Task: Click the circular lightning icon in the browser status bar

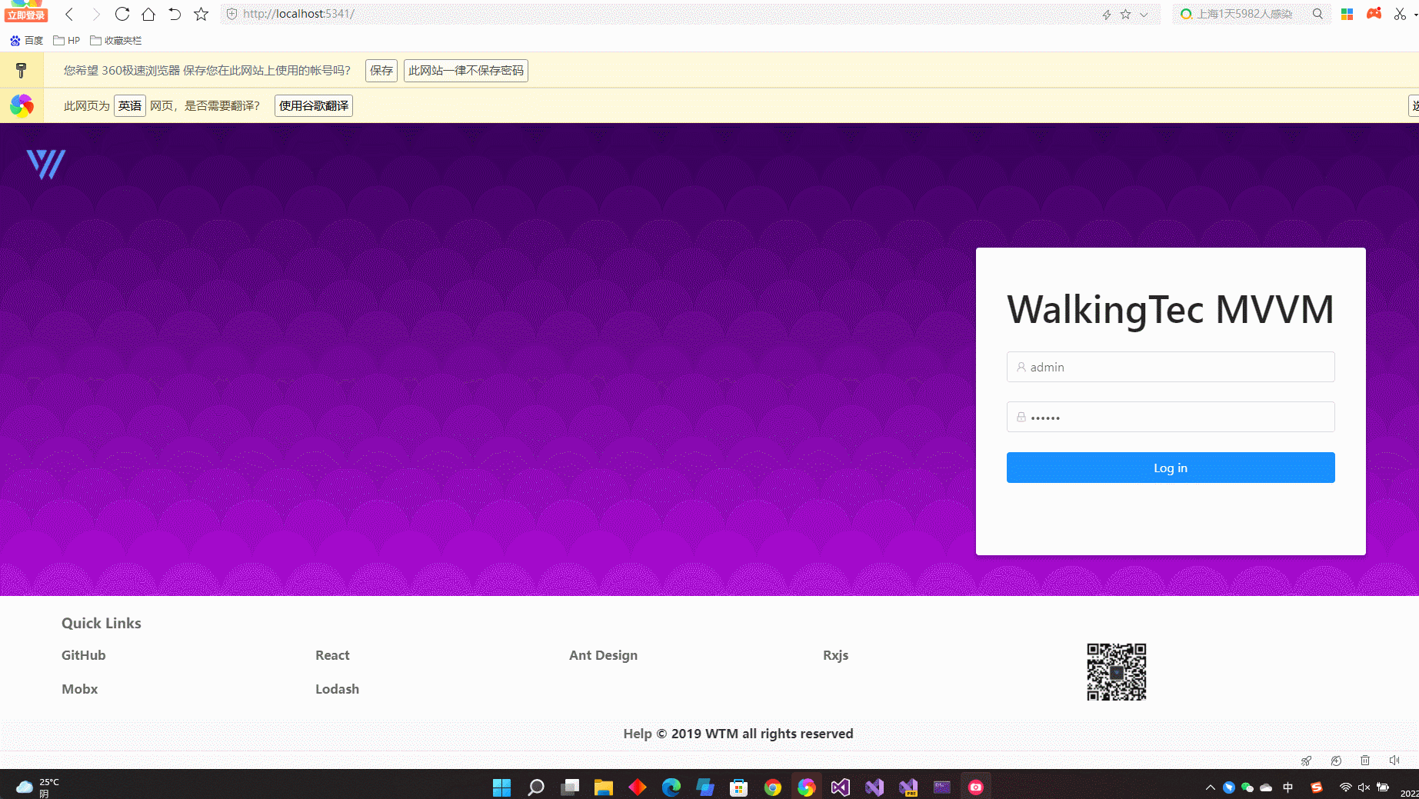Action: pos(1336,761)
